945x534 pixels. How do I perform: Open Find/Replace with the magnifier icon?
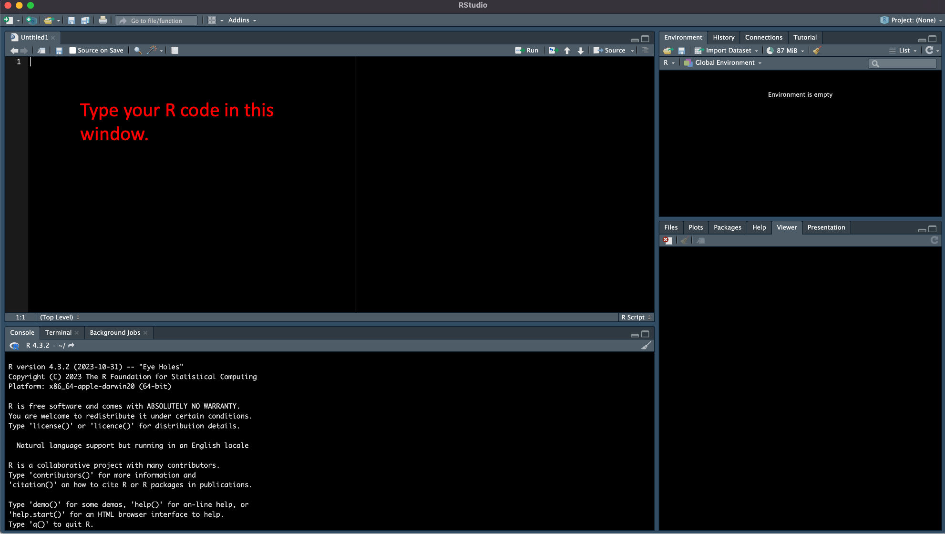click(138, 51)
